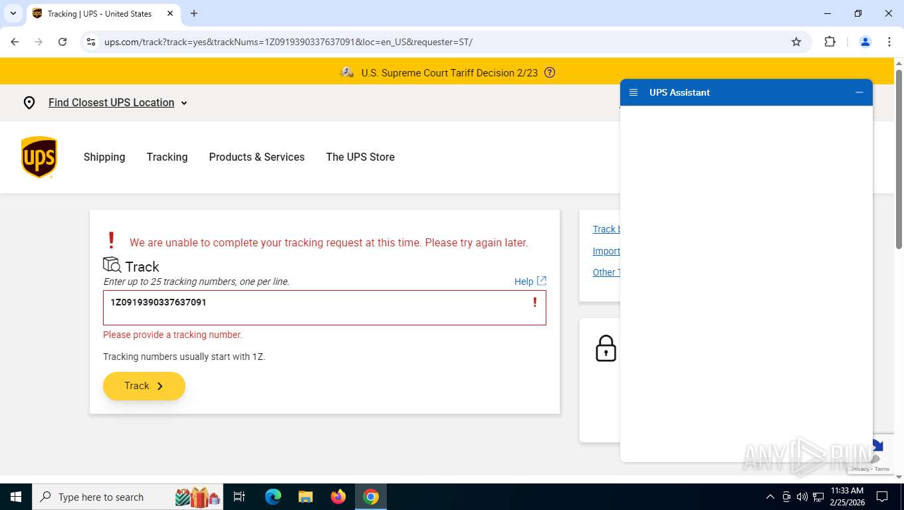Open the UPS Assistant hamburger menu
904x510 pixels.
click(633, 92)
